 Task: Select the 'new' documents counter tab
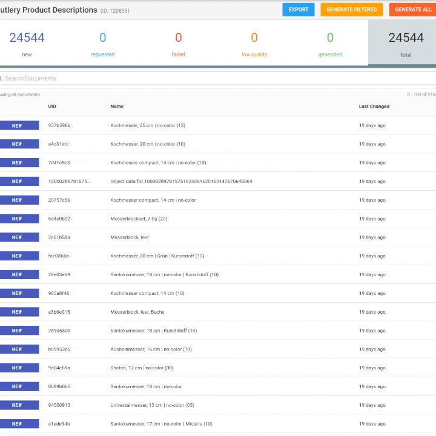click(x=27, y=43)
